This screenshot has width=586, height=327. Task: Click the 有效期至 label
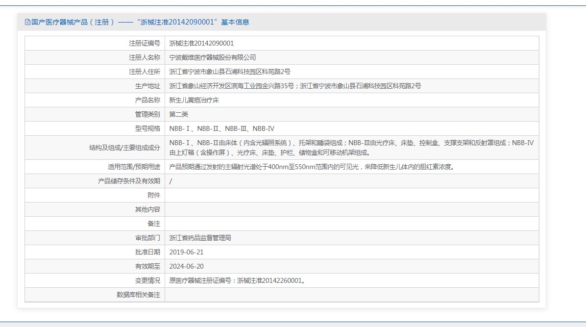147,266
